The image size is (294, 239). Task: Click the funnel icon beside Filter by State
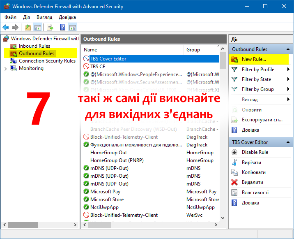tap(234, 79)
